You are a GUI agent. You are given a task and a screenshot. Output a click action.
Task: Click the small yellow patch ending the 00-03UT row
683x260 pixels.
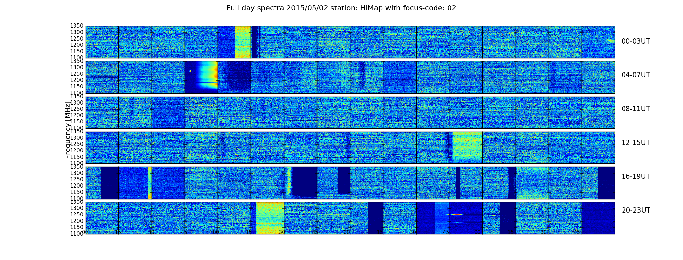pyautogui.click(x=610, y=41)
